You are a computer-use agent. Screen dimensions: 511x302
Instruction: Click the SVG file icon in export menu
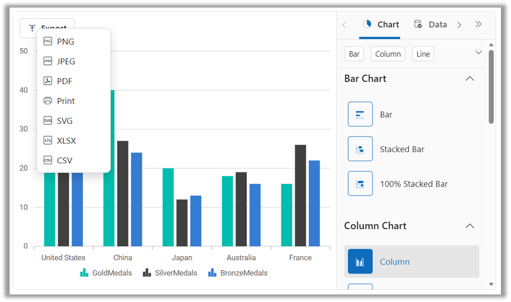pyautogui.click(x=47, y=120)
